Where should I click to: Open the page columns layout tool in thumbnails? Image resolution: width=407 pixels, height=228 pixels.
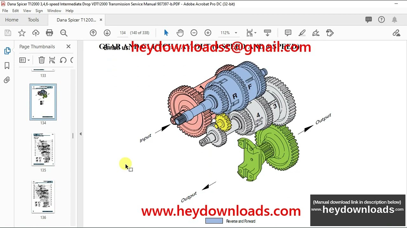point(52,60)
